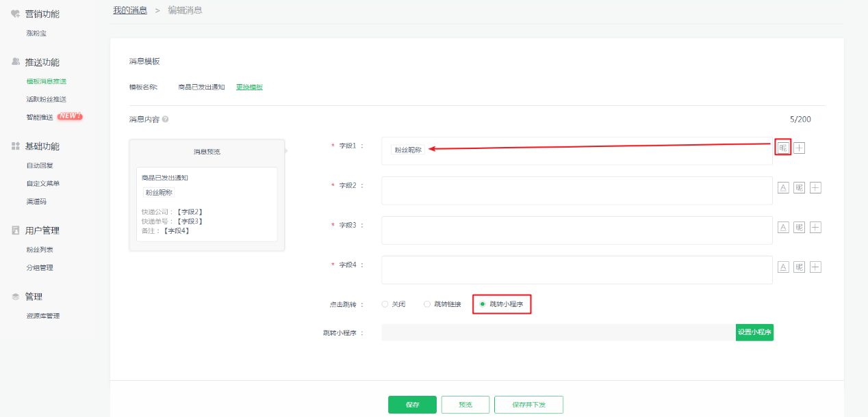Open the font color icon for 字段2
Screen dimensions: 868x417
[784, 188]
